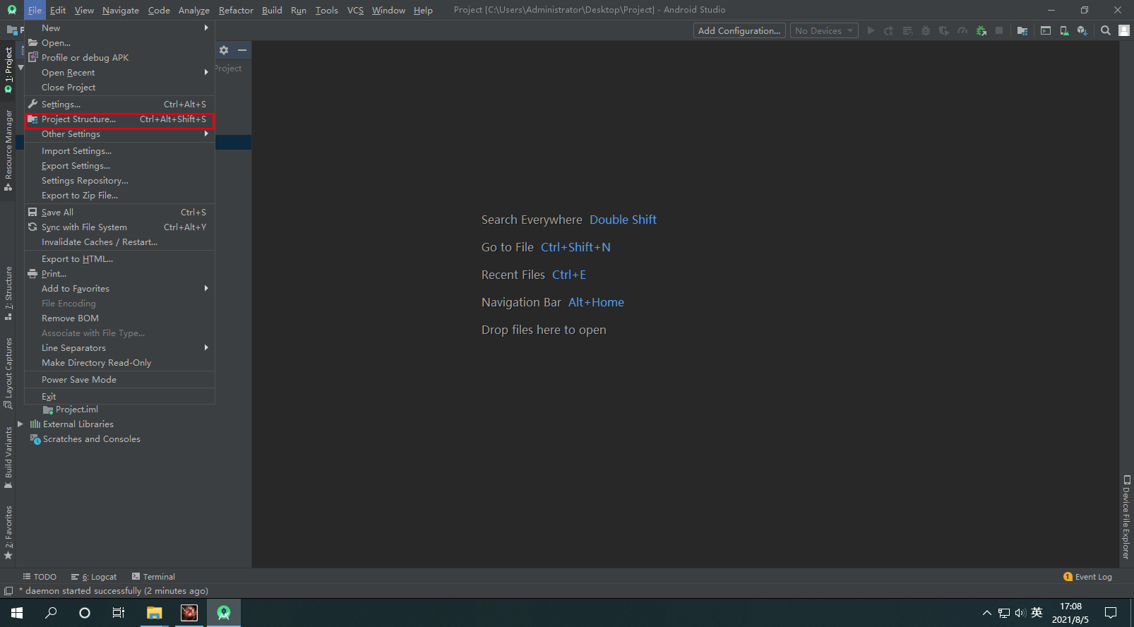Hide the project panel with minus icon
1134x627 pixels.
242,50
